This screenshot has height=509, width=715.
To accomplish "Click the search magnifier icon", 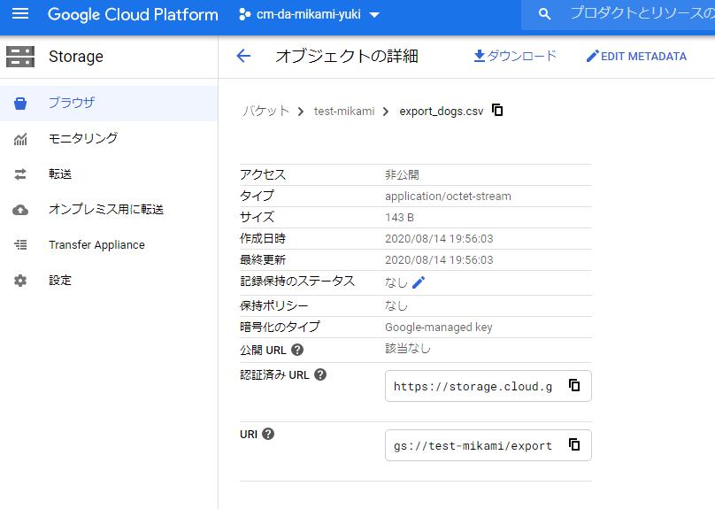I will point(544,14).
